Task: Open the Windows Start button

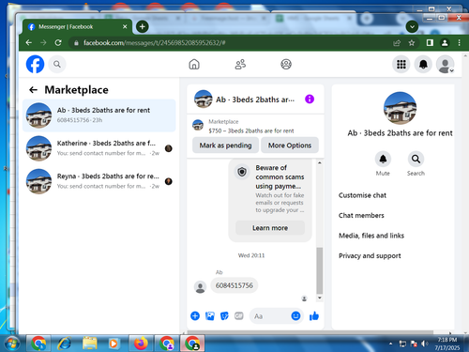Action: tap(11, 344)
